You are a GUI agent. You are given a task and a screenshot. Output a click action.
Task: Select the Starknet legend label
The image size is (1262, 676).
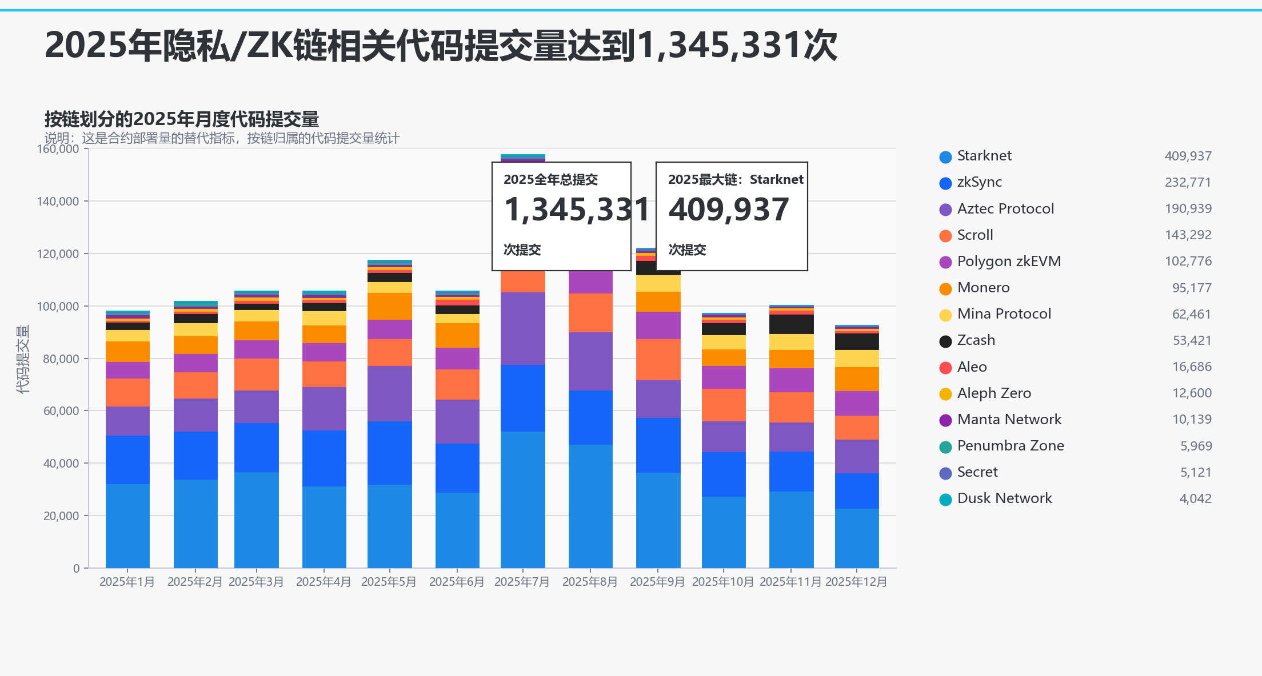coord(984,156)
